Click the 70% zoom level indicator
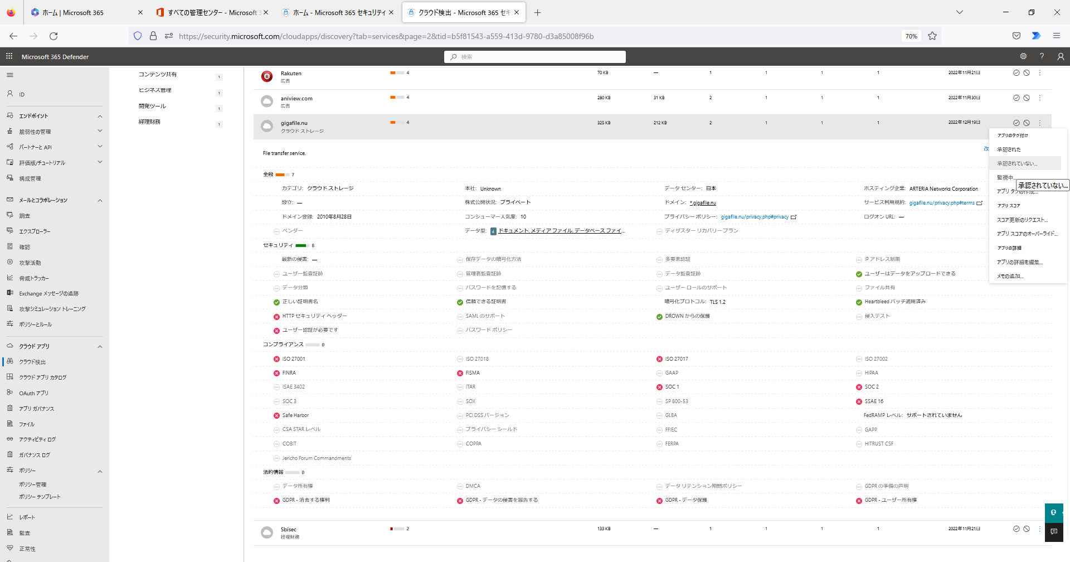Screen dimensions: 1070x562 (911, 36)
